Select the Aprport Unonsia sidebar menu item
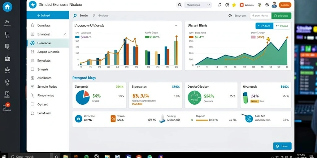 point(48,52)
